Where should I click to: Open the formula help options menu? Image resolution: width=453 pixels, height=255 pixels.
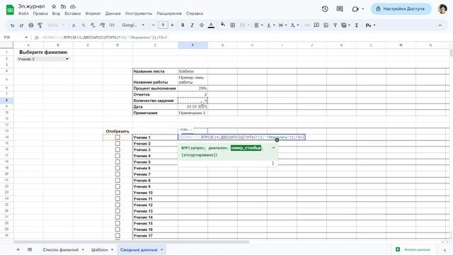tap(273, 164)
